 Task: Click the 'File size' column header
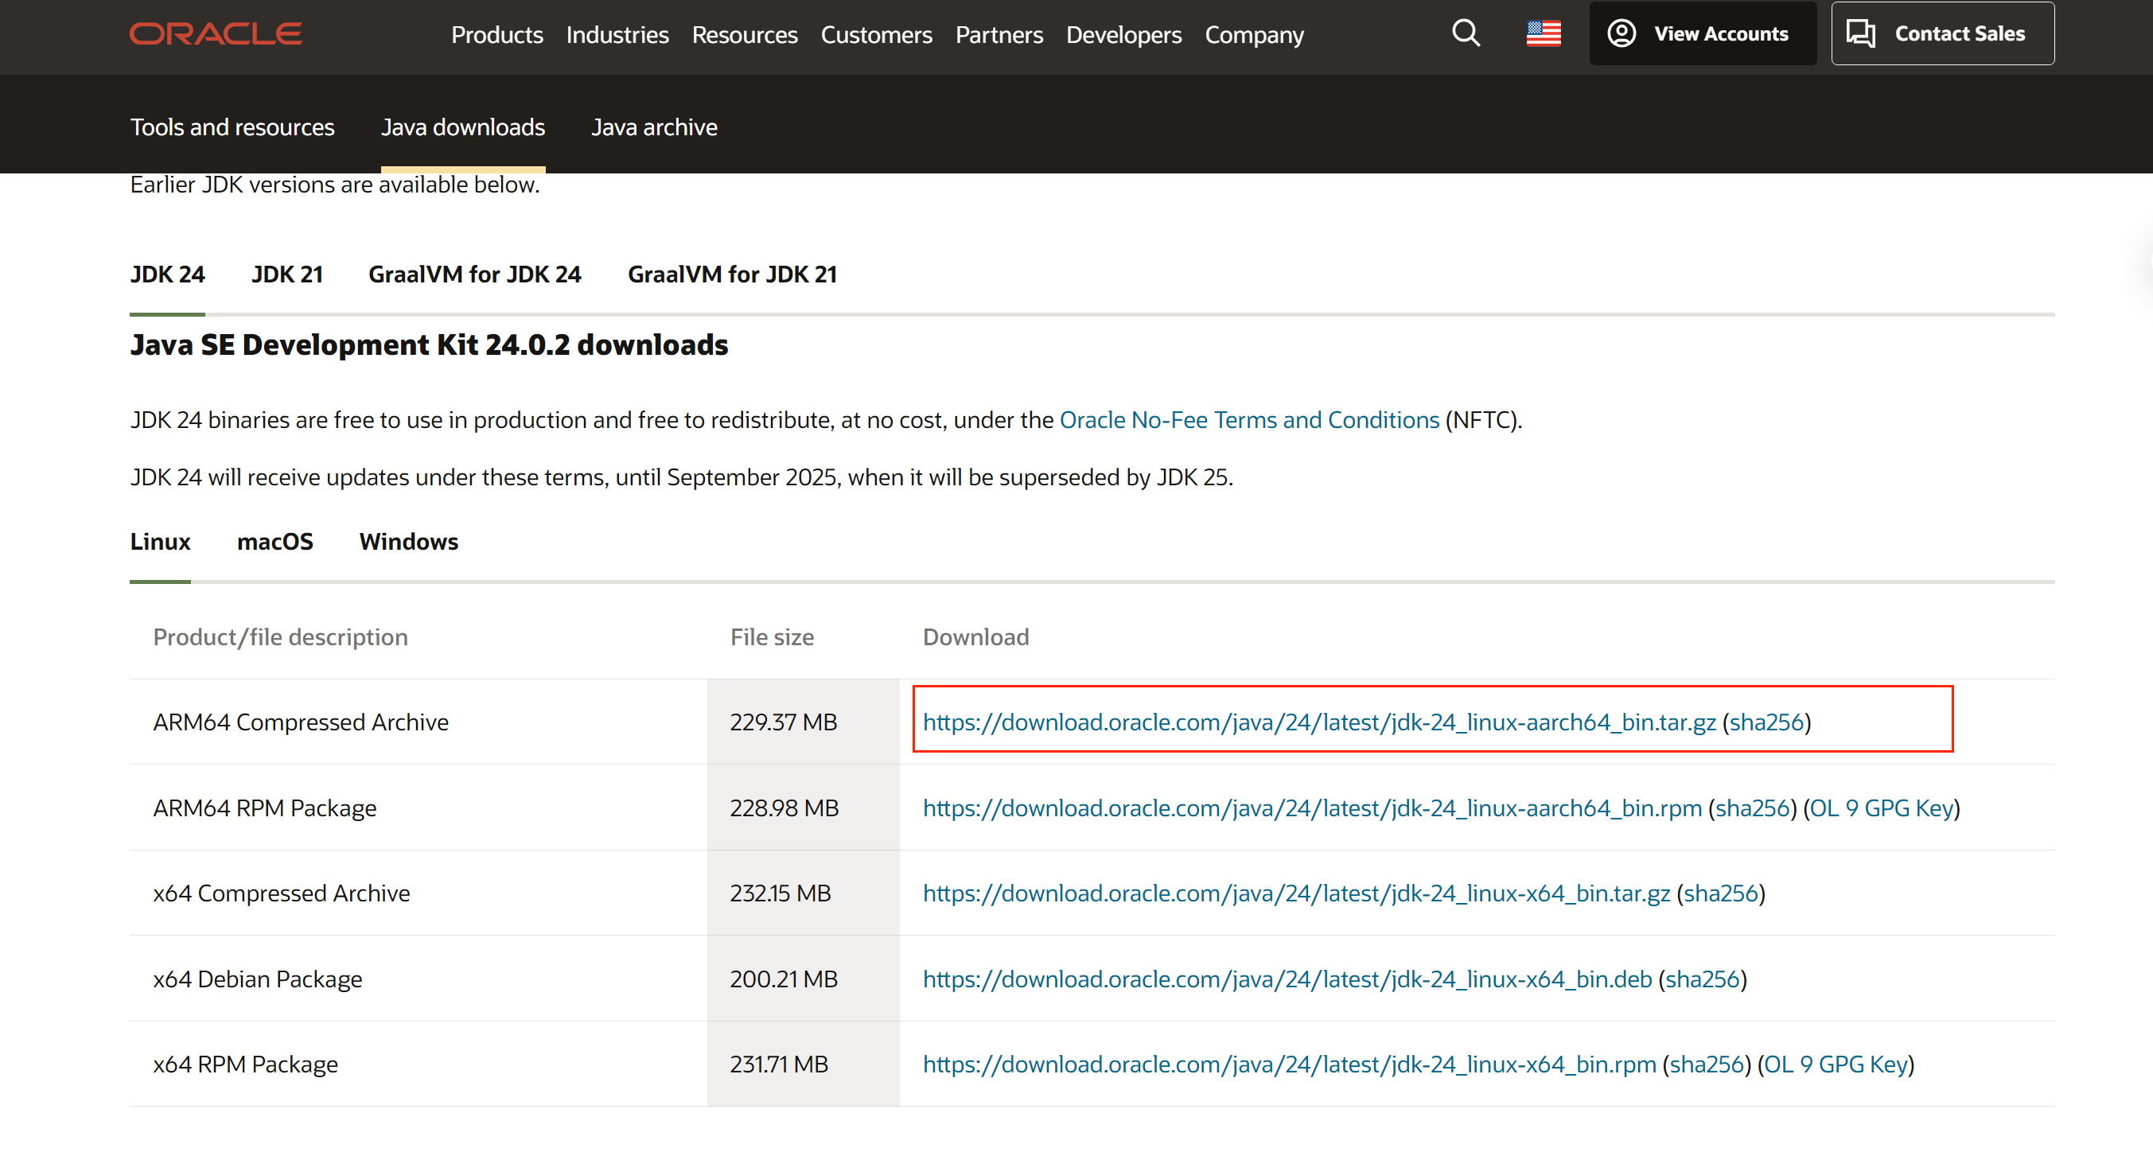[772, 637]
